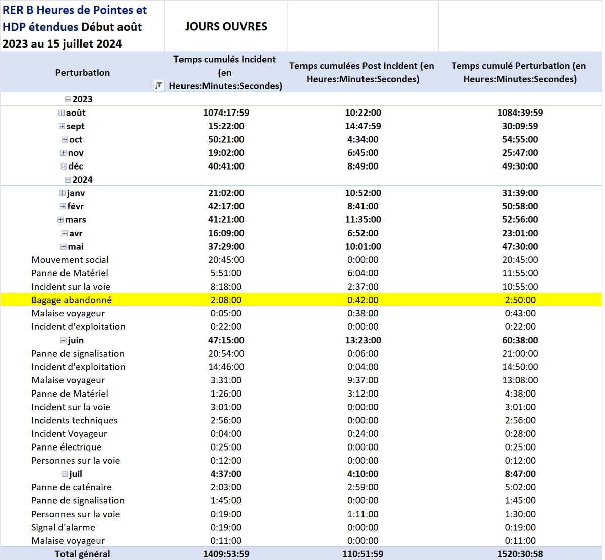Click the grand total perturbation value 1520:30:58
Image resolution: width=605 pixels, height=560 pixels.
[x=520, y=554]
